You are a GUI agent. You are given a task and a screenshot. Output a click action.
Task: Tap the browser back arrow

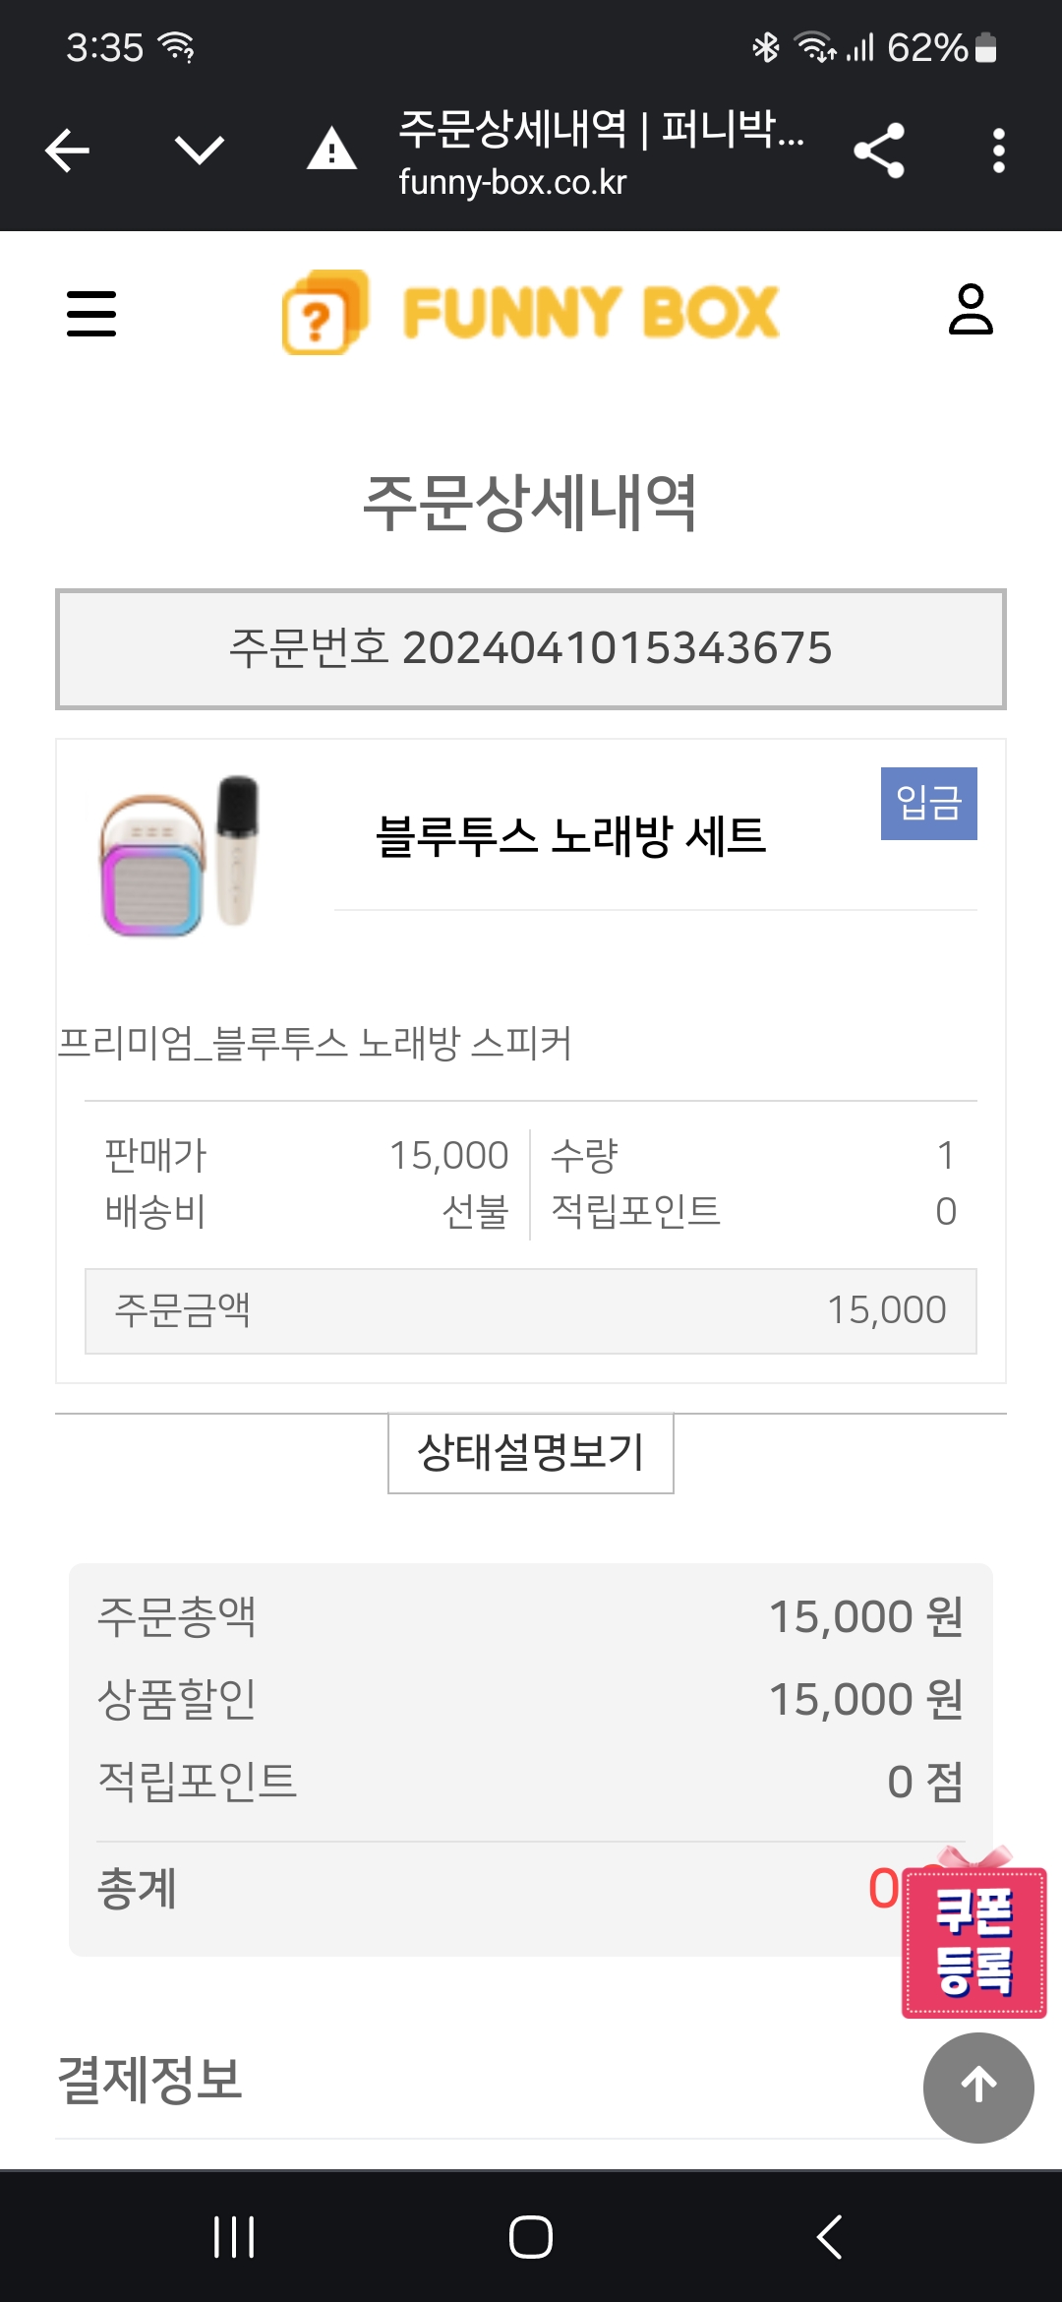click(x=68, y=151)
